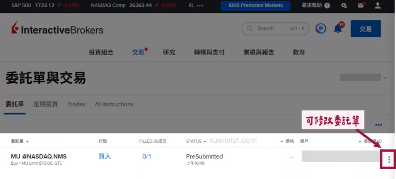Viewport: 396px width, 179px height.
Task: Open the 教育 menu
Action: click(x=299, y=52)
